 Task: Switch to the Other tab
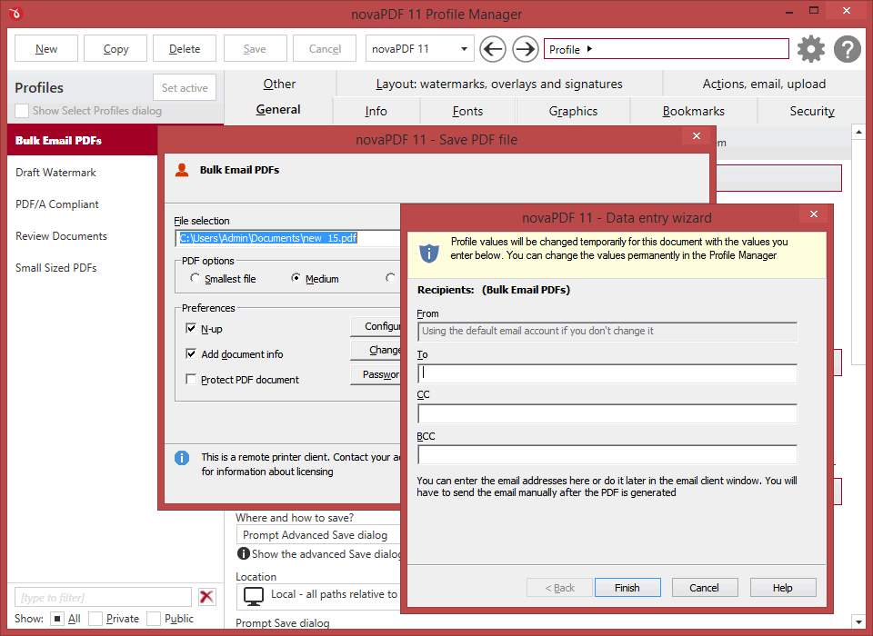(x=279, y=84)
